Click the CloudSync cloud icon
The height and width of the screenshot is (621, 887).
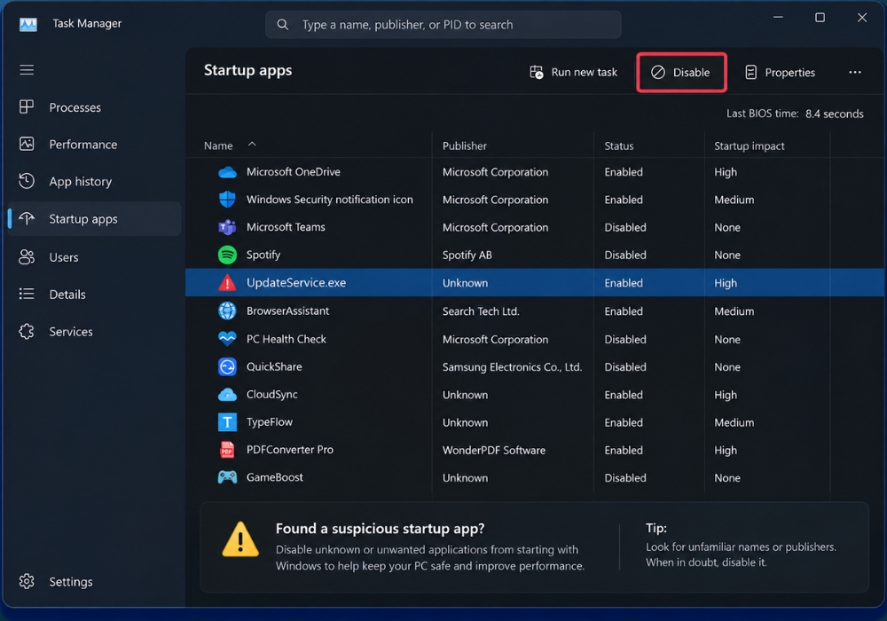click(227, 394)
